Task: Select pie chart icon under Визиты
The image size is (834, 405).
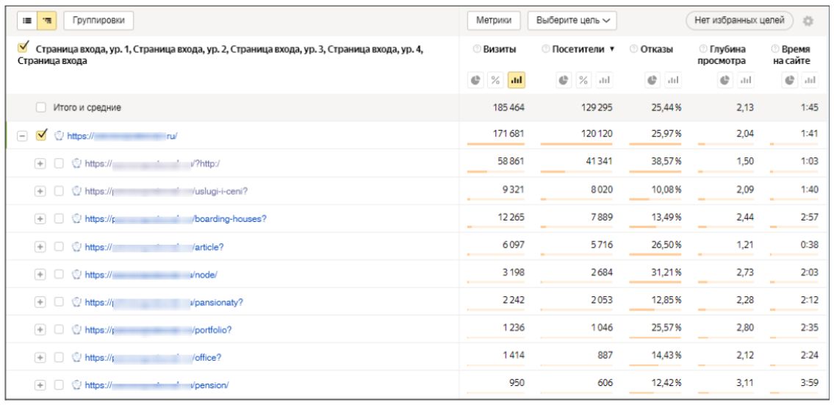Action: 475,80
